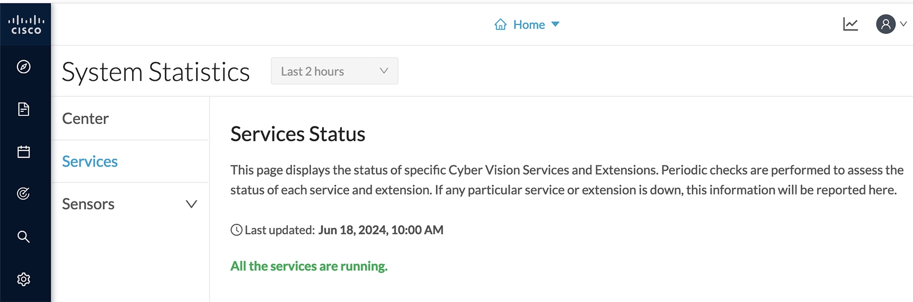Open the Events calendar icon
The height and width of the screenshot is (302, 913).
pos(24,152)
